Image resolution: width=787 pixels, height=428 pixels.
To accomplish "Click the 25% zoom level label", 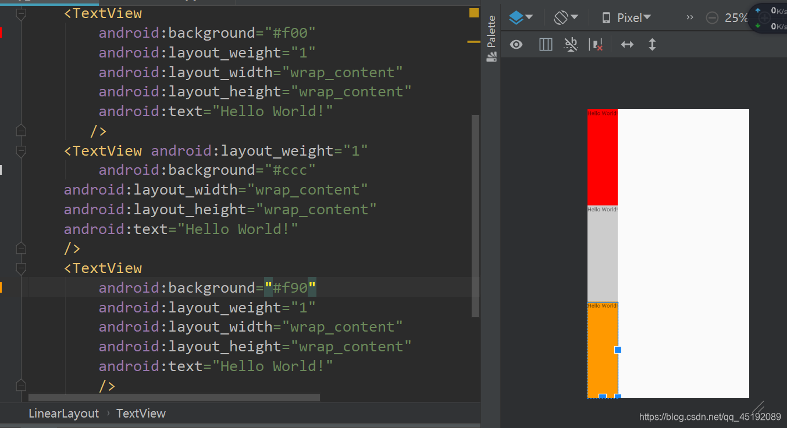I will pos(736,18).
